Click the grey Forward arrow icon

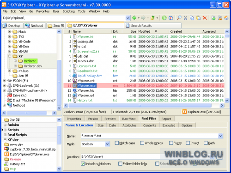(x=143, y=18)
